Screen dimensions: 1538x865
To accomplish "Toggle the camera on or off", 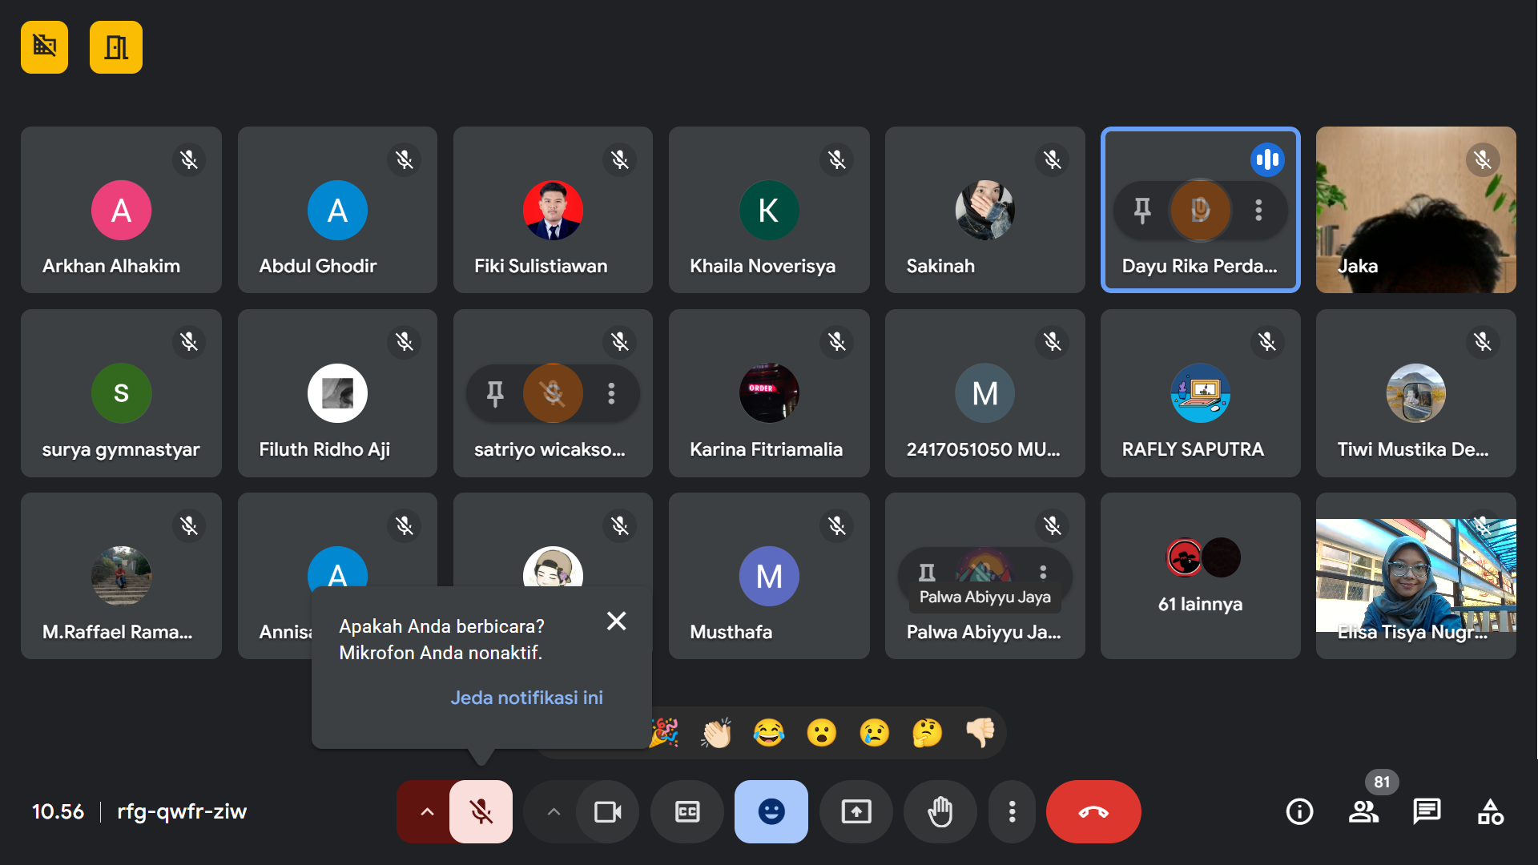I will pyautogui.click(x=607, y=811).
